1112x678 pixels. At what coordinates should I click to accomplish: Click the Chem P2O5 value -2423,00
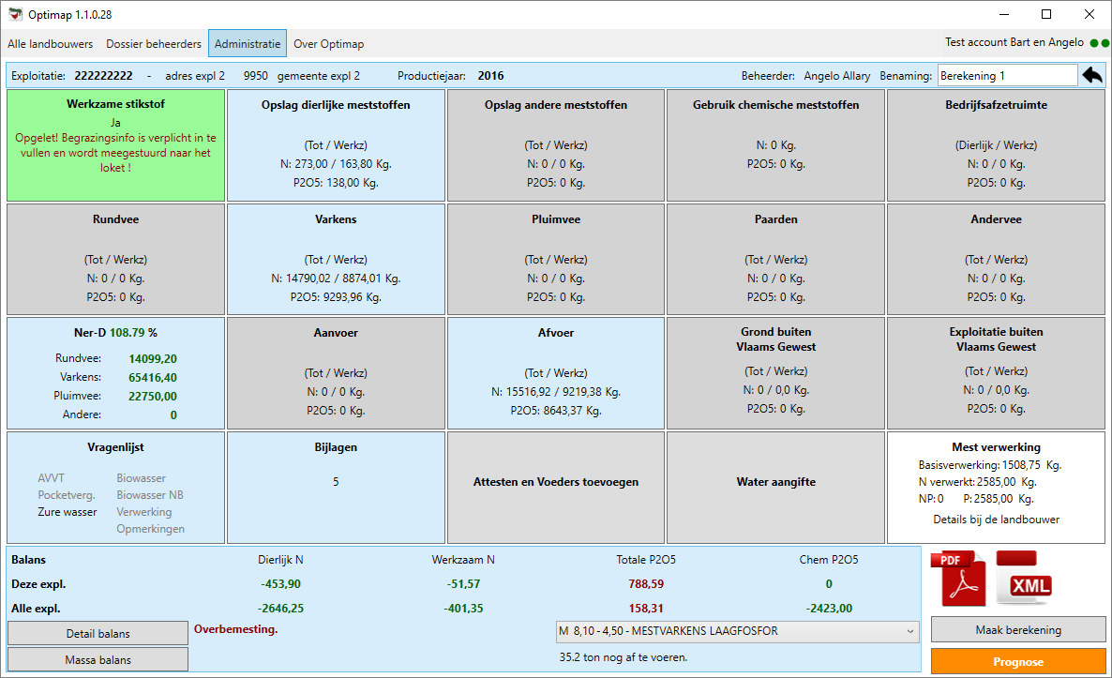click(829, 609)
